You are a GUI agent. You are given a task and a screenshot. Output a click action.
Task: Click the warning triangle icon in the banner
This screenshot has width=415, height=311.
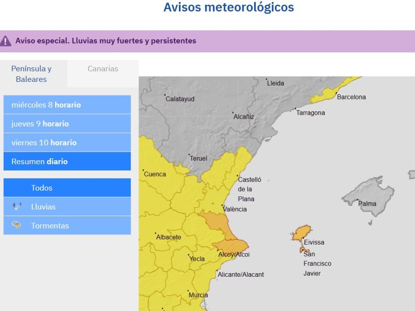[6, 41]
